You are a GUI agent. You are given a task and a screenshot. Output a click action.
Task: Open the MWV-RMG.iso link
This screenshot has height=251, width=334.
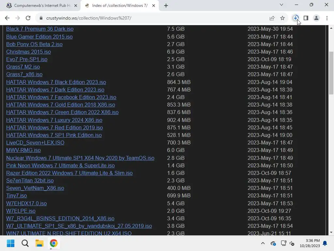23,150
